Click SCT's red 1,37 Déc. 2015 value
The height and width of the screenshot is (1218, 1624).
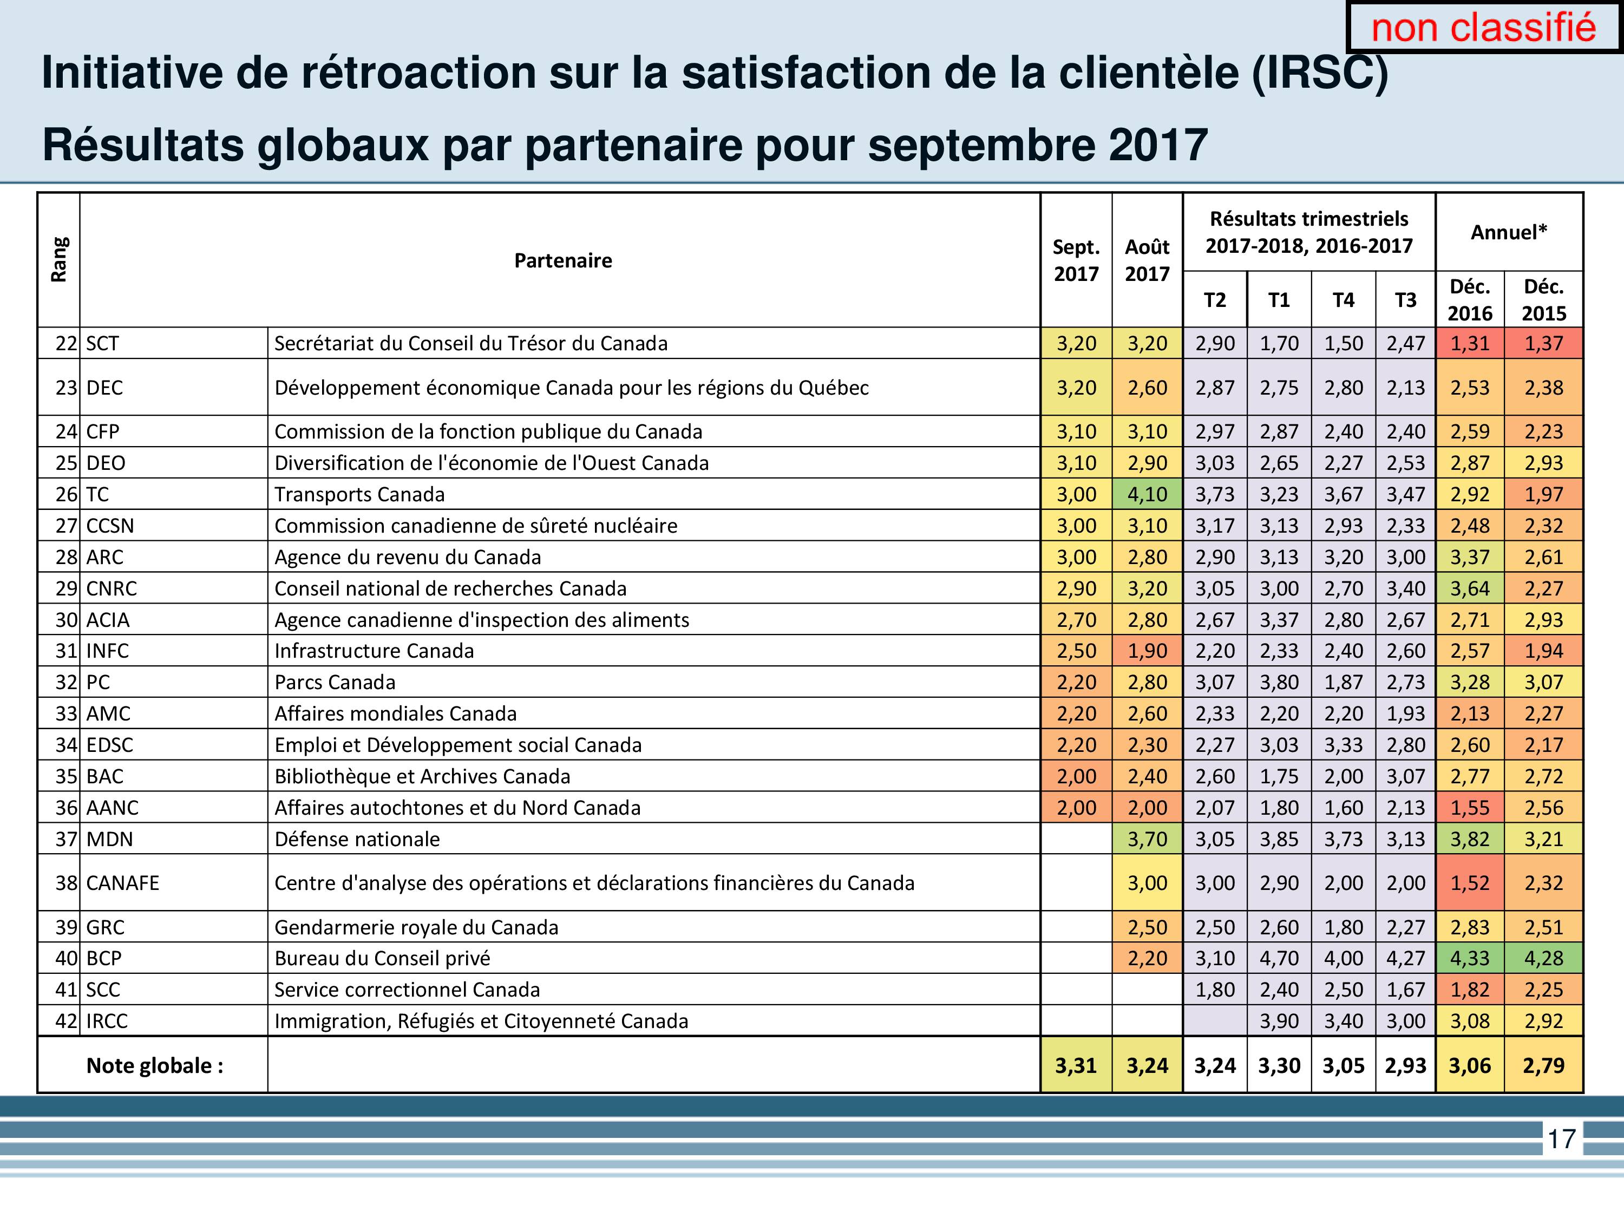[x=1544, y=344]
